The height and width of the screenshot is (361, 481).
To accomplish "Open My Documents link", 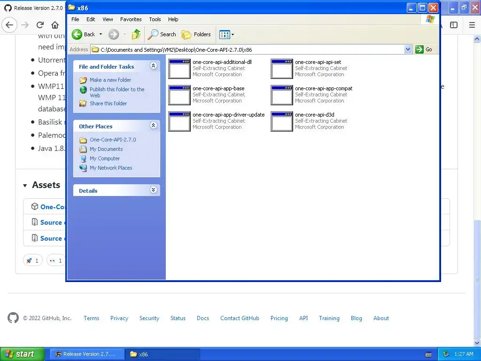I will (106, 149).
